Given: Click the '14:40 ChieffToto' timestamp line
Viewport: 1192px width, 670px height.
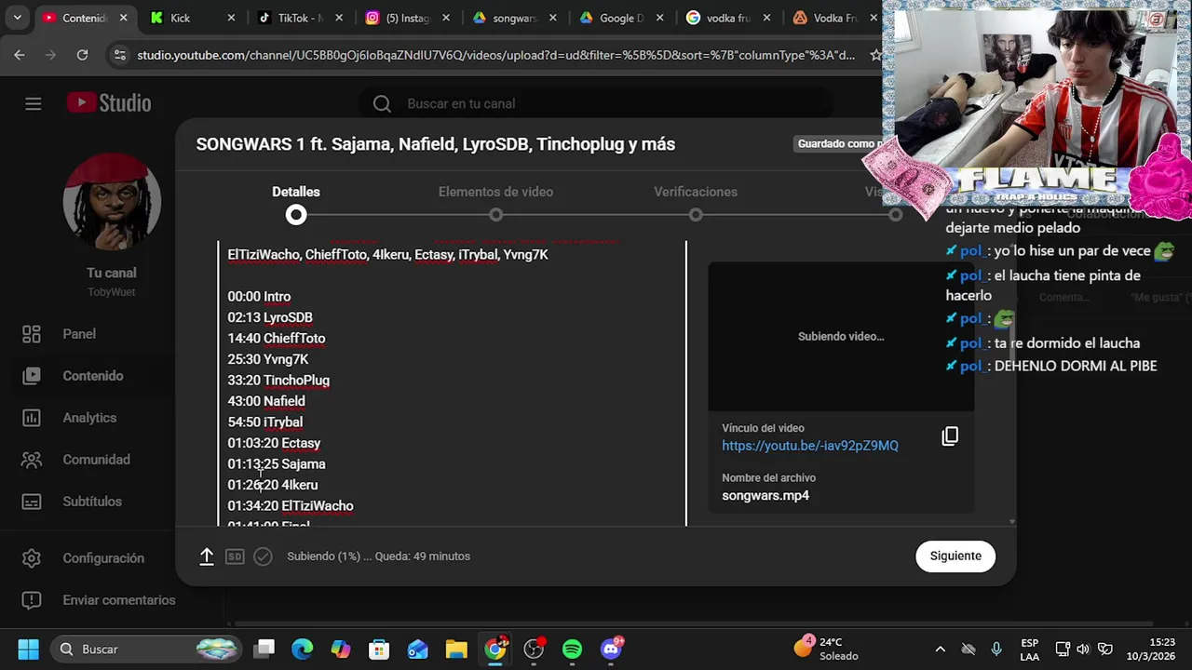Looking at the screenshot, I should pos(277,339).
